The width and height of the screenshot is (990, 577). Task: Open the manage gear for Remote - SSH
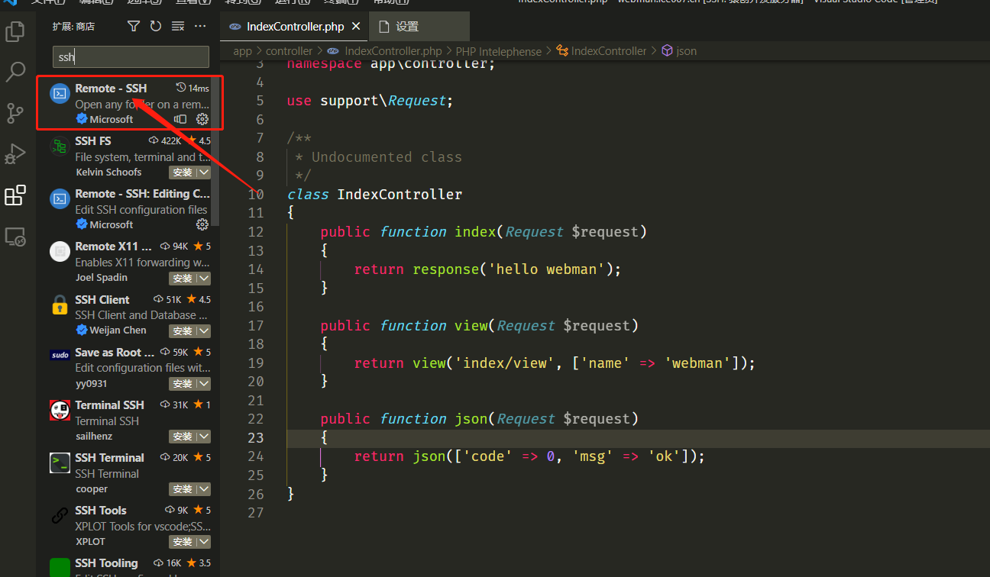(x=202, y=119)
